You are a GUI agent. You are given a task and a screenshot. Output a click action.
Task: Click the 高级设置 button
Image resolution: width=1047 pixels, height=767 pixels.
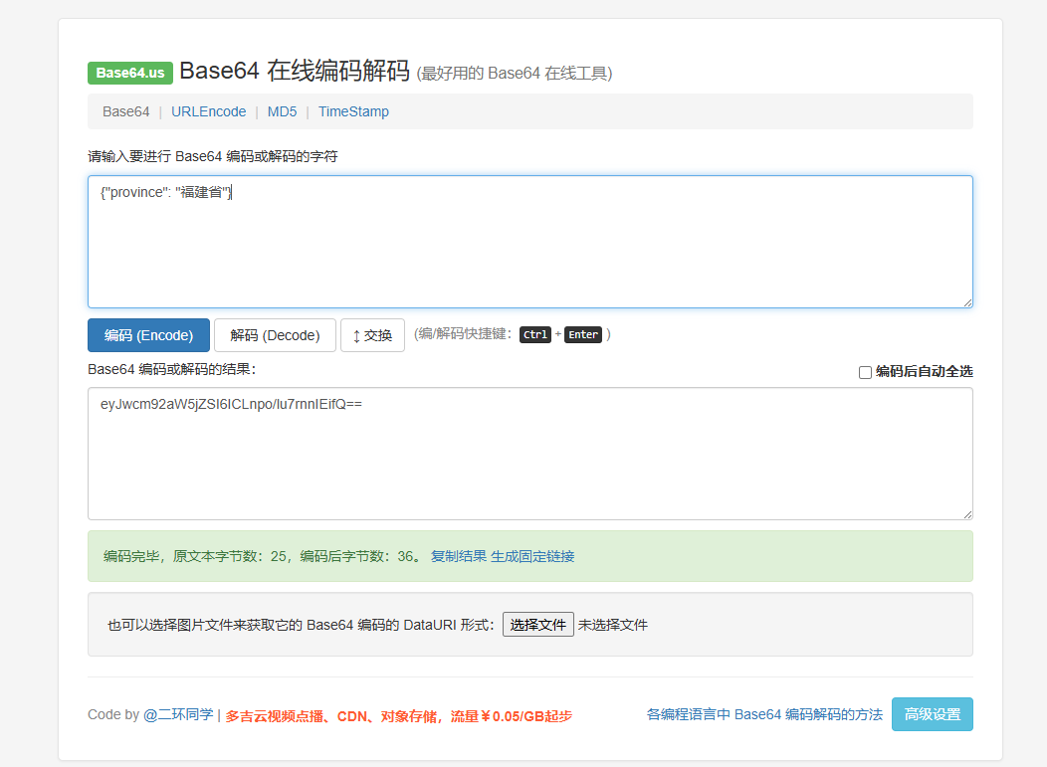(x=933, y=714)
